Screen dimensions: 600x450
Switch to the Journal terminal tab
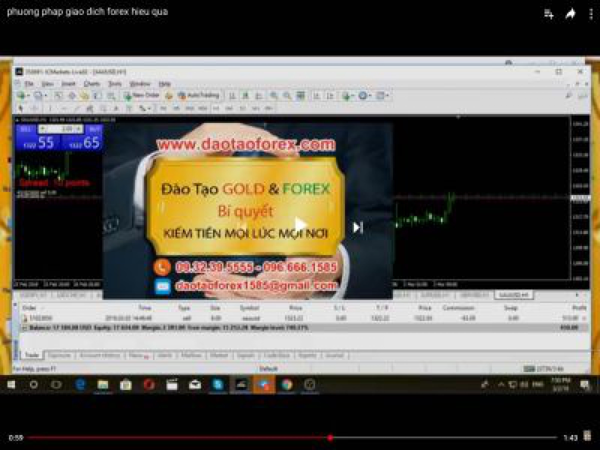tap(334, 355)
